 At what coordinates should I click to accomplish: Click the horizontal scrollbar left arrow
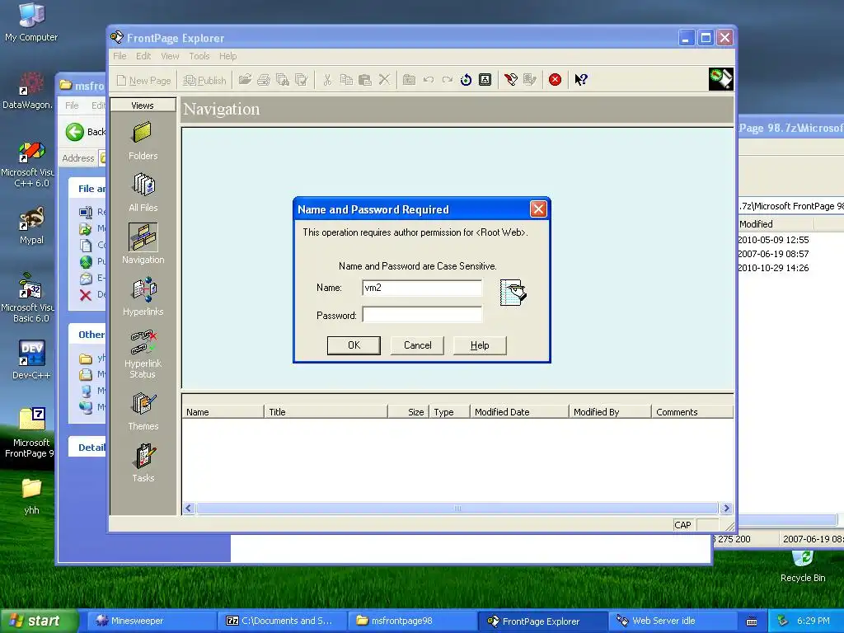pyautogui.click(x=189, y=508)
